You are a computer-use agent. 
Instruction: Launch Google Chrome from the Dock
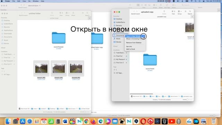86,121
